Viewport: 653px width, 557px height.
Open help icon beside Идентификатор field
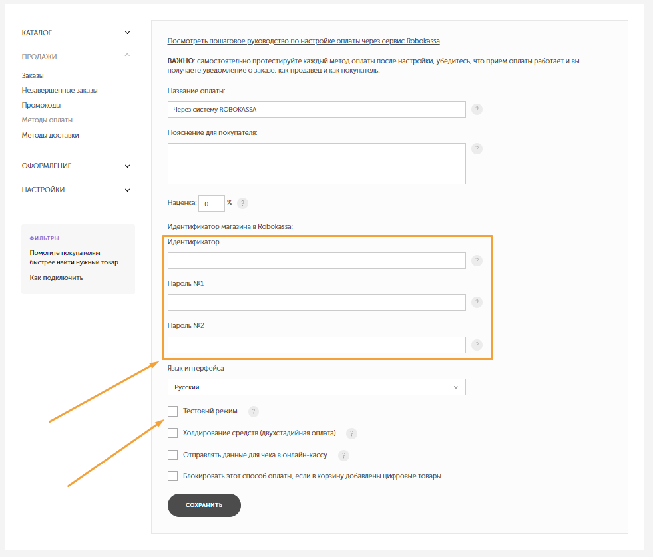[477, 261]
